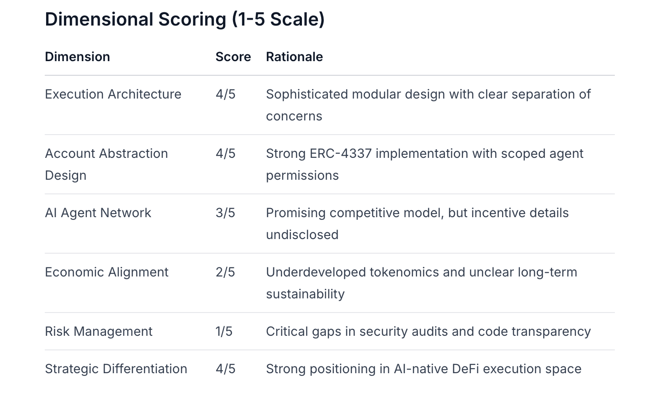Select the Economic Alignment row label

tap(106, 272)
